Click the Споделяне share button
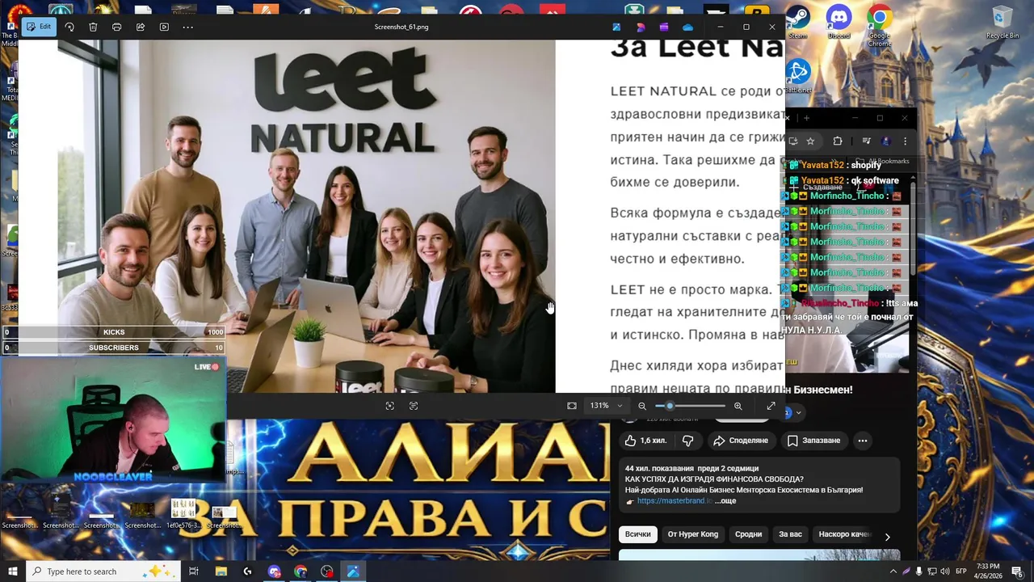1034x582 pixels. [740, 441]
